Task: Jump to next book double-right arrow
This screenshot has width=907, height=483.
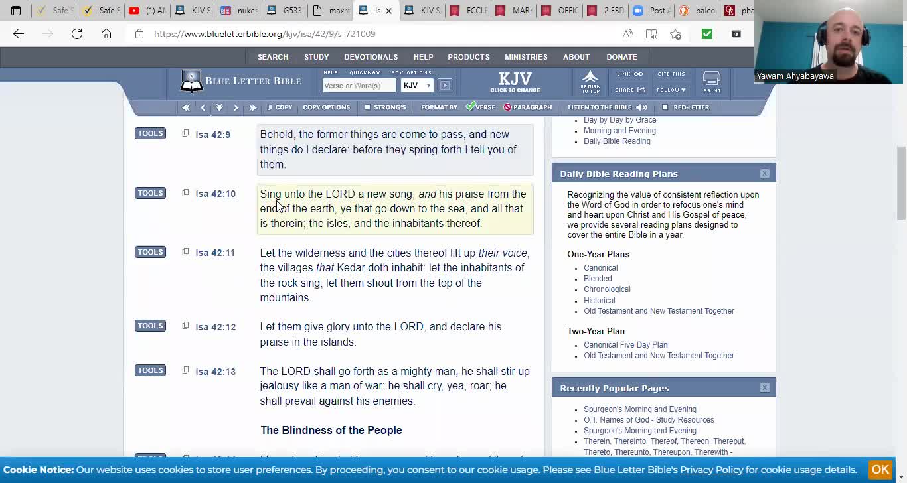Action: (x=252, y=107)
